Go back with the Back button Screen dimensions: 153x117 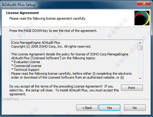point(87,108)
